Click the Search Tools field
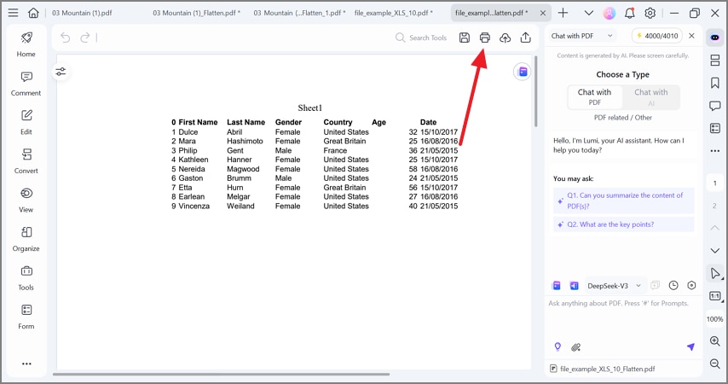 click(422, 38)
